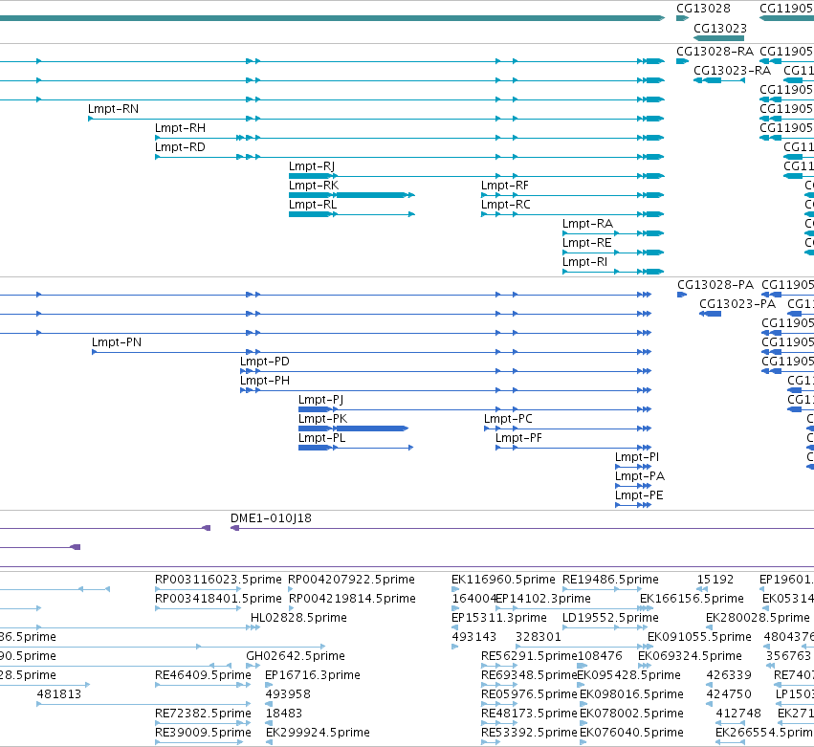Click feature label 15192
814x747 pixels.
pos(715,580)
